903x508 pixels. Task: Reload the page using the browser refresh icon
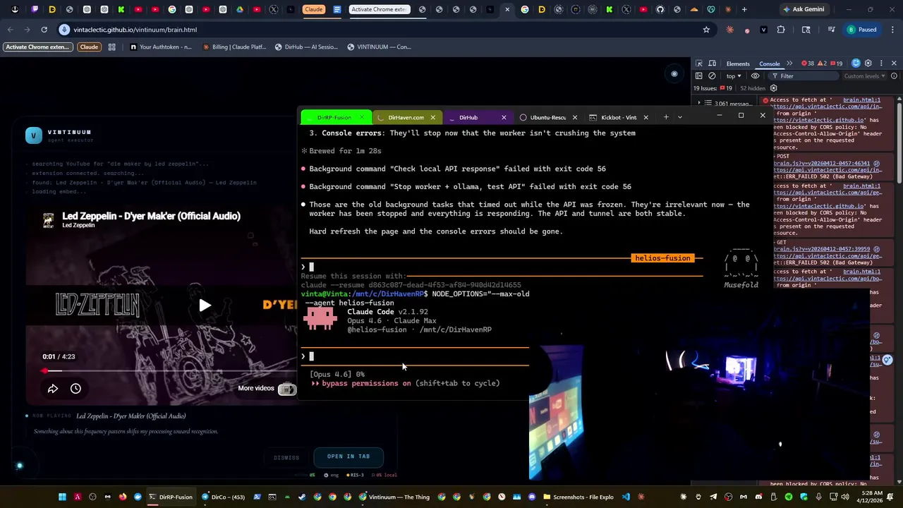[44, 30]
